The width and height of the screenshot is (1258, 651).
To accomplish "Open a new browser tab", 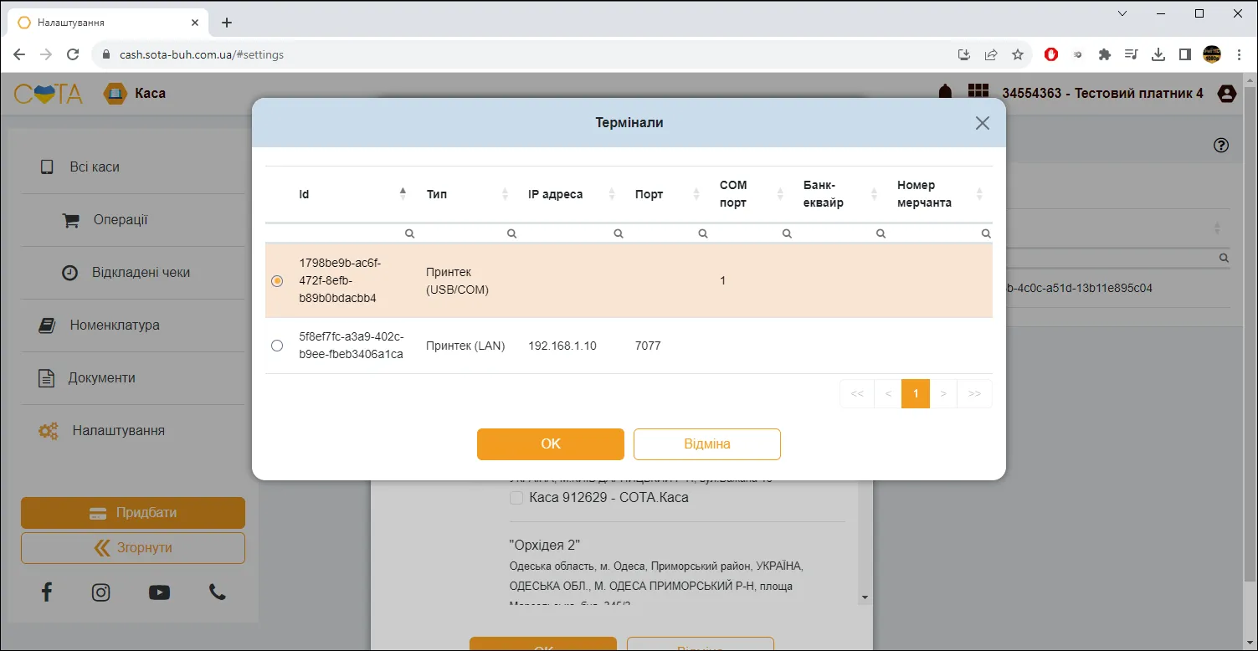I will point(226,23).
